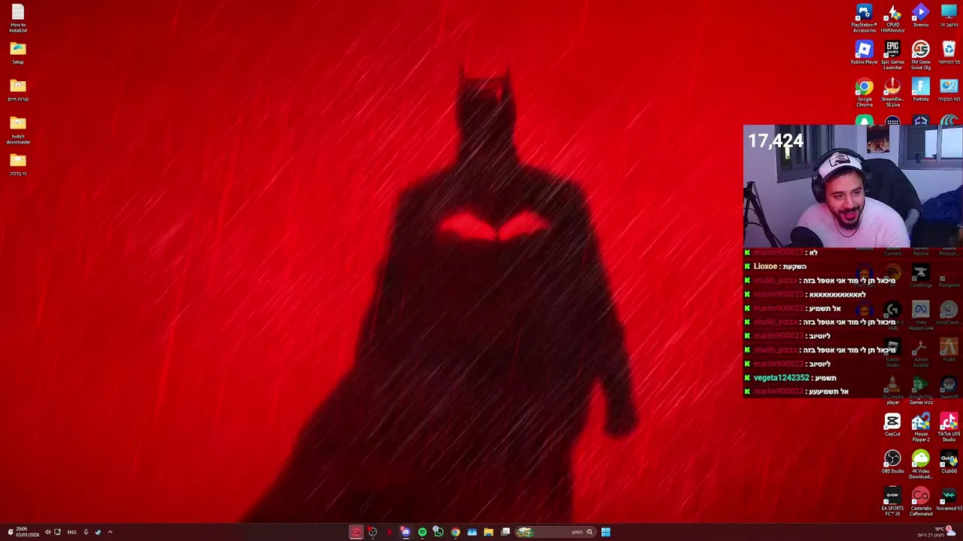The width and height of the screenshot is (963, 541).
Task: Launch Roblox Player shortcut
Action: [864, 53]
